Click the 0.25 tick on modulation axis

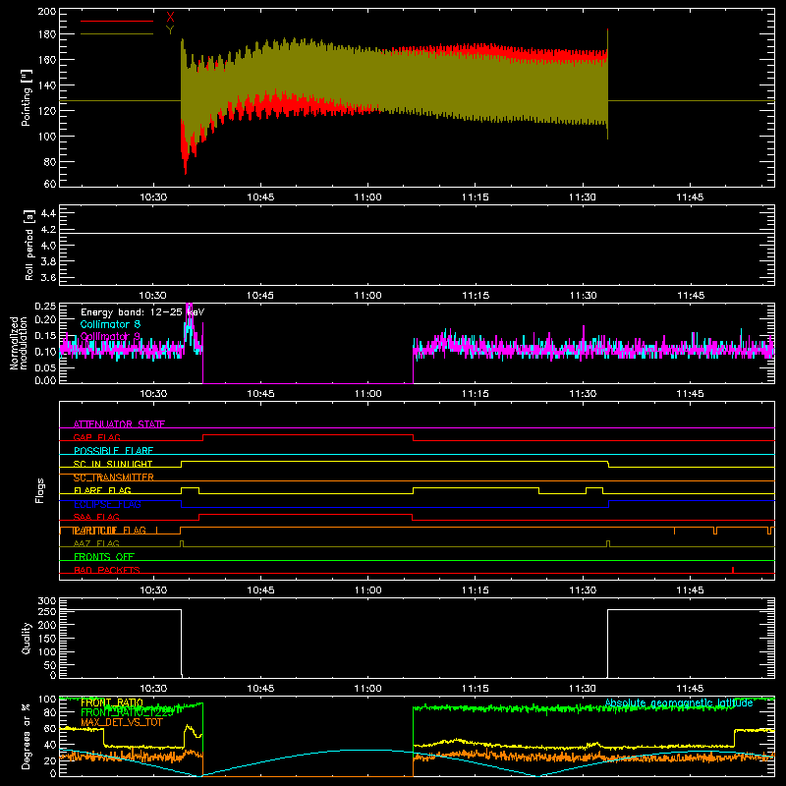point(45,306)
